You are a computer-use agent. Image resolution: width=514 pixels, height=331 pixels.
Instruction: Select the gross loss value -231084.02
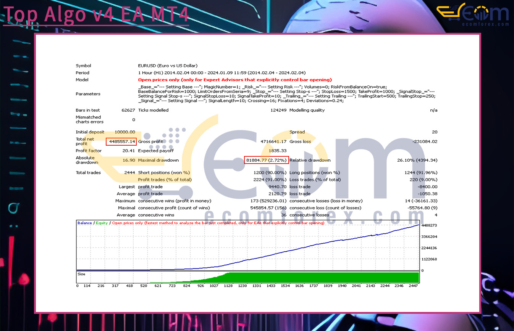(x=425, y=141)
